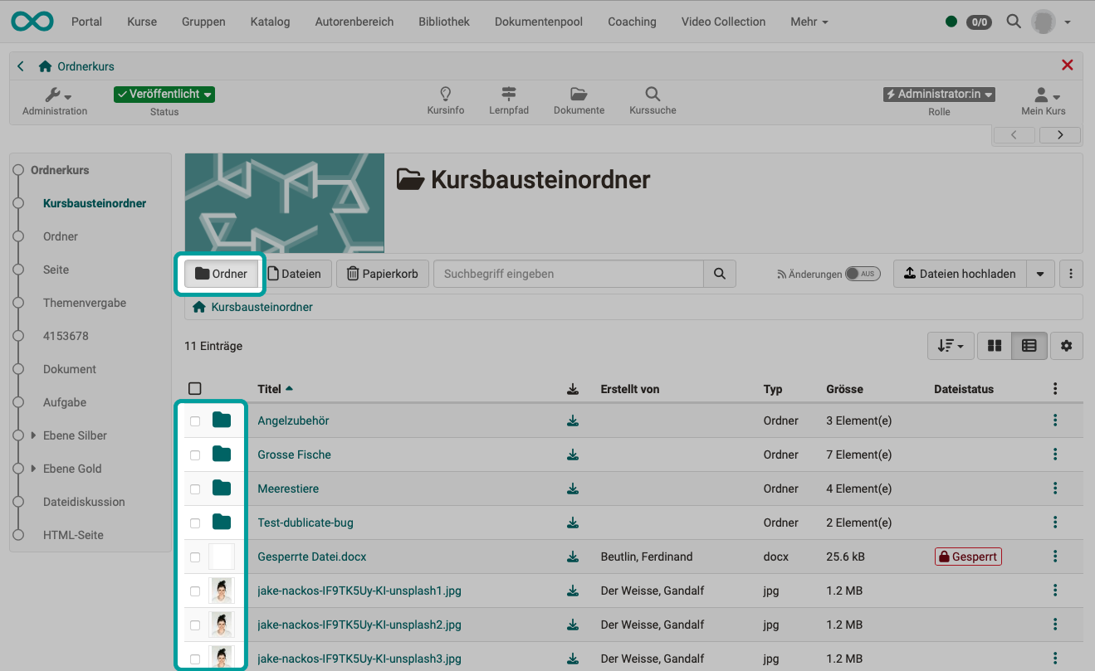Open the sort order dropdown
The width and height of the screenshot is (1095, 671).
click(950, 346)
